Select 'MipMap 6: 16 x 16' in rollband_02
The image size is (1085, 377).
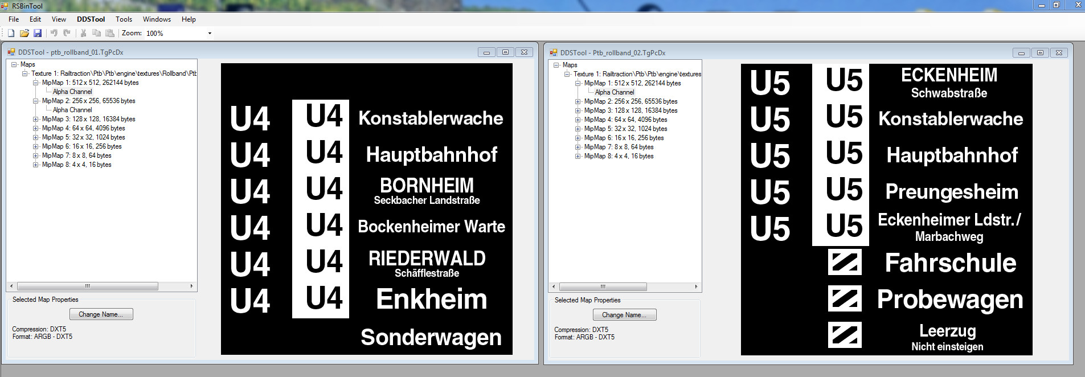tap(624, 138)
